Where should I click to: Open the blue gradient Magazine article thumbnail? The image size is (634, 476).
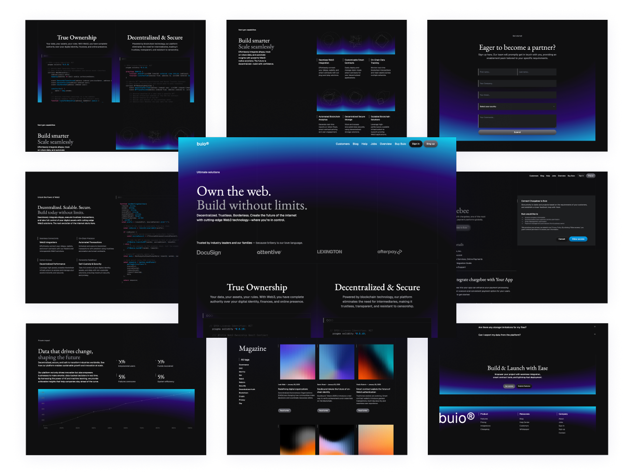click(337, 362)
